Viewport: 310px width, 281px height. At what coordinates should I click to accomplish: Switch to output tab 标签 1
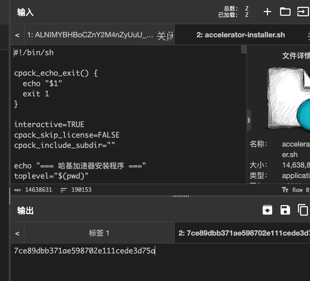click(x=99, y=233)
